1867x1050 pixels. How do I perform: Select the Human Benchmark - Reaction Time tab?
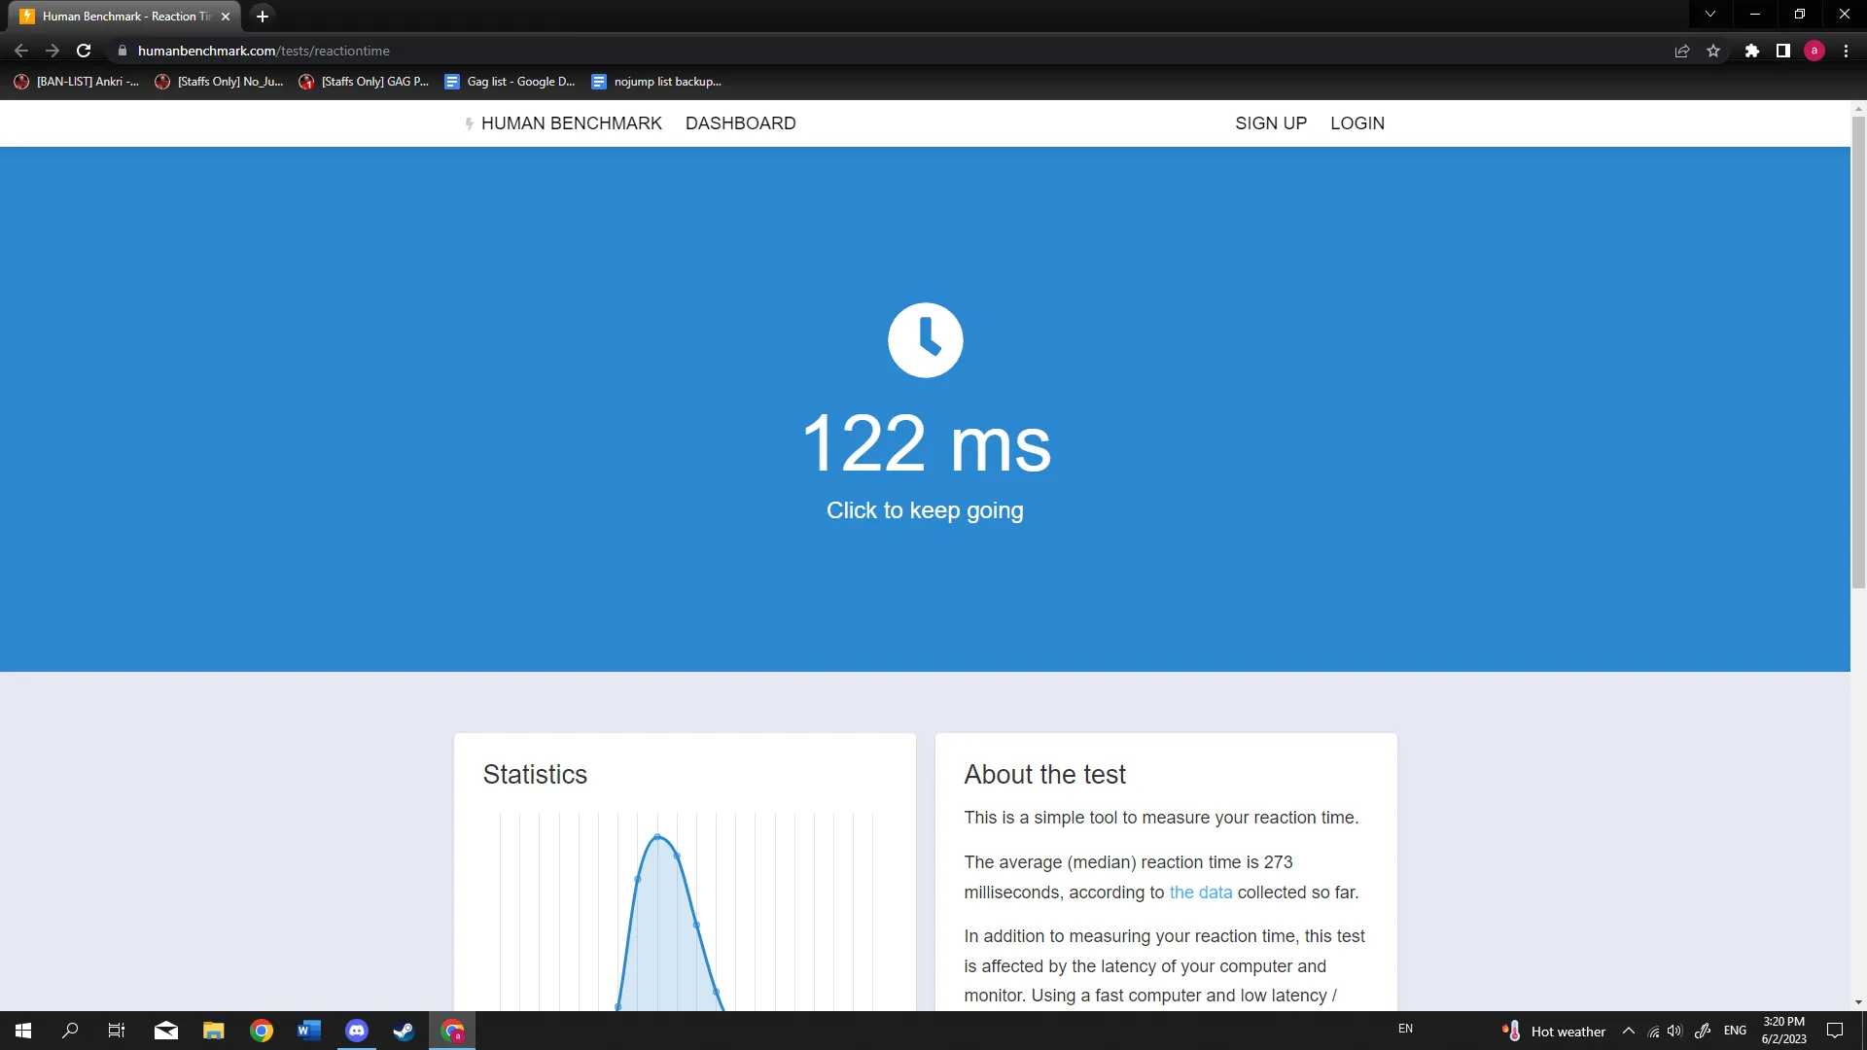point(126,17)
